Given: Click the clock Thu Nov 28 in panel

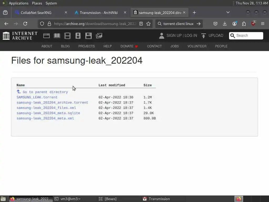Looking at the screenshot, I should tap(252, 3).
